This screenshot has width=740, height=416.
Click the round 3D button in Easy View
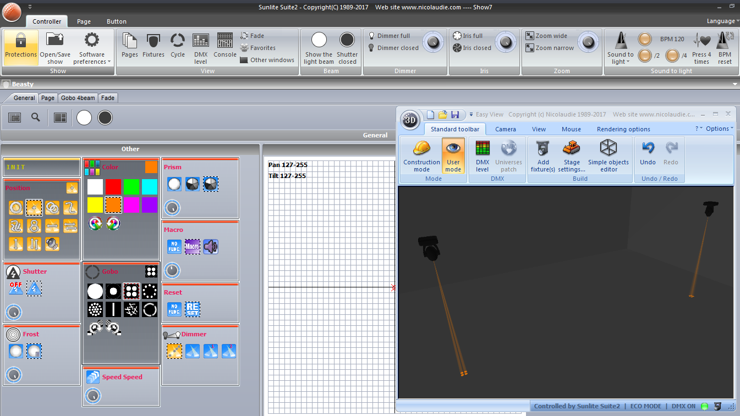pos(410,119)
